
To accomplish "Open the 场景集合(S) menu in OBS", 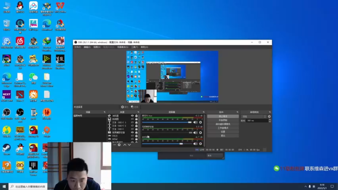I will click(123, 47).
